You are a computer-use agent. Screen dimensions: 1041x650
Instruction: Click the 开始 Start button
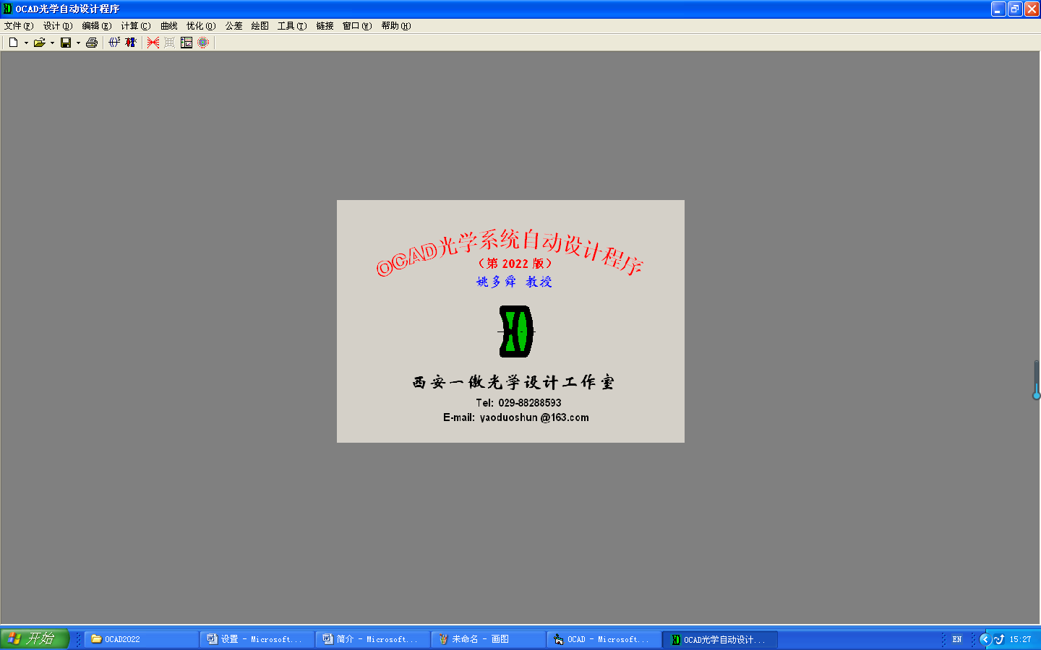pyautogui.click(x=34, y=639)
